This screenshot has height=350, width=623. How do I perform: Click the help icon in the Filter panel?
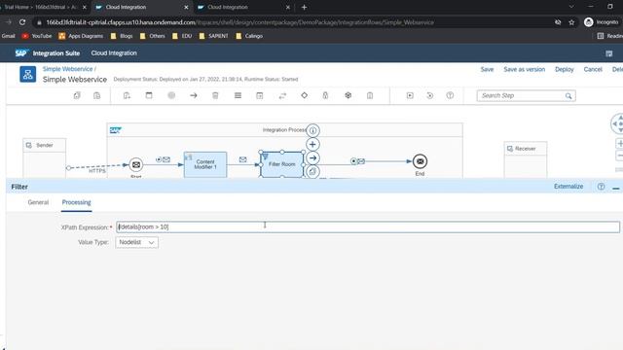coord(602,186)
